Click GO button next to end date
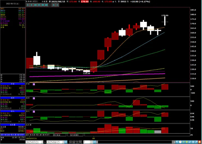 pos(66,142)
